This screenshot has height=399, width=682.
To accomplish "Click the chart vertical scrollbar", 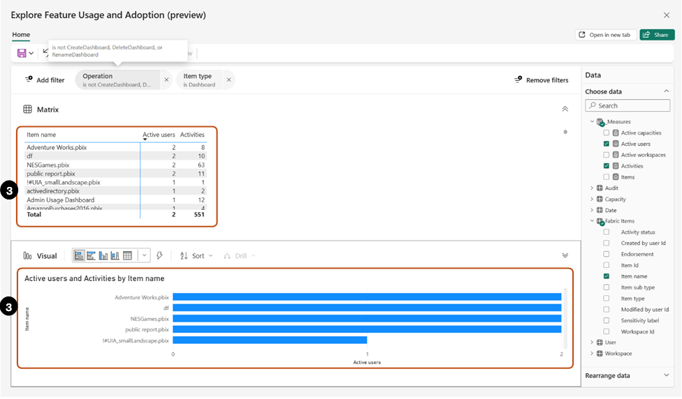I will pos(565,318).
